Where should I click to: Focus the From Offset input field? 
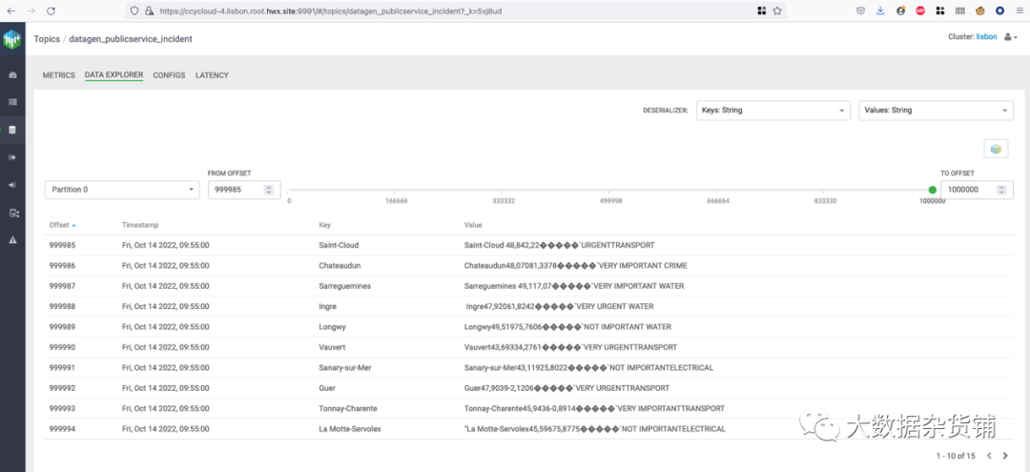[x=244, y=190]
